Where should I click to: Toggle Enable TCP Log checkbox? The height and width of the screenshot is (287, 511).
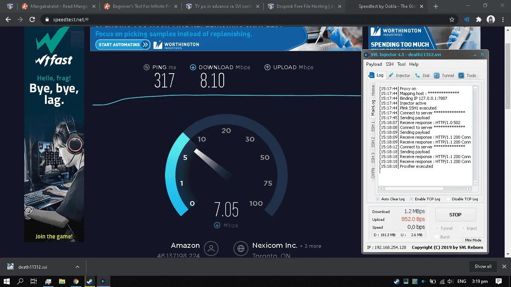[x=411, y=199]
